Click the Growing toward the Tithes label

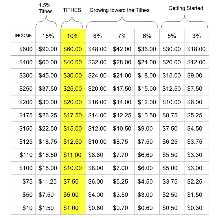pyautogui.click(x=119, y=10)
